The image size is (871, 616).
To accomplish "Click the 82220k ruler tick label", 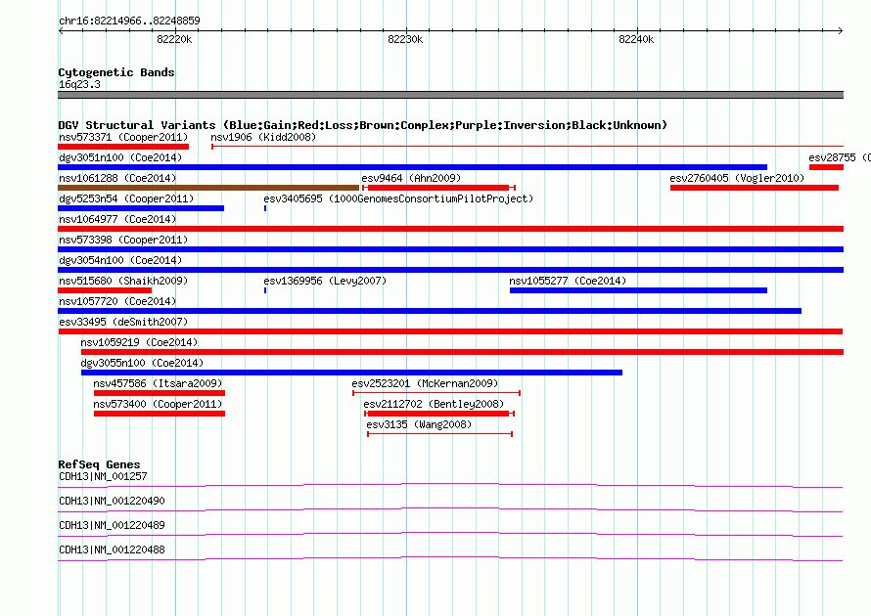I will 174,39.
